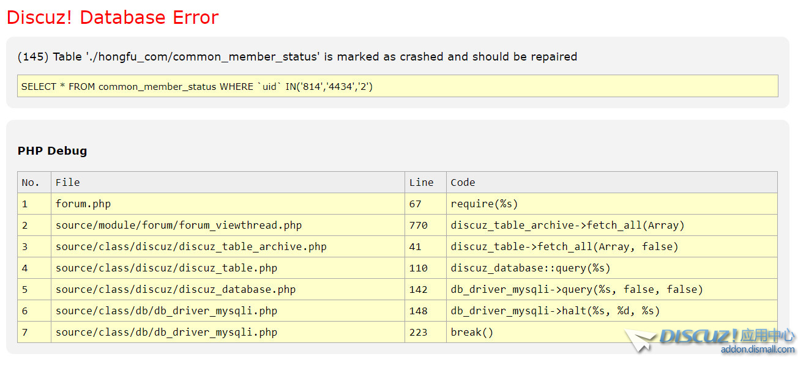Click the crashed table error message text
The image size is (806, 365).
click(297, 57)
